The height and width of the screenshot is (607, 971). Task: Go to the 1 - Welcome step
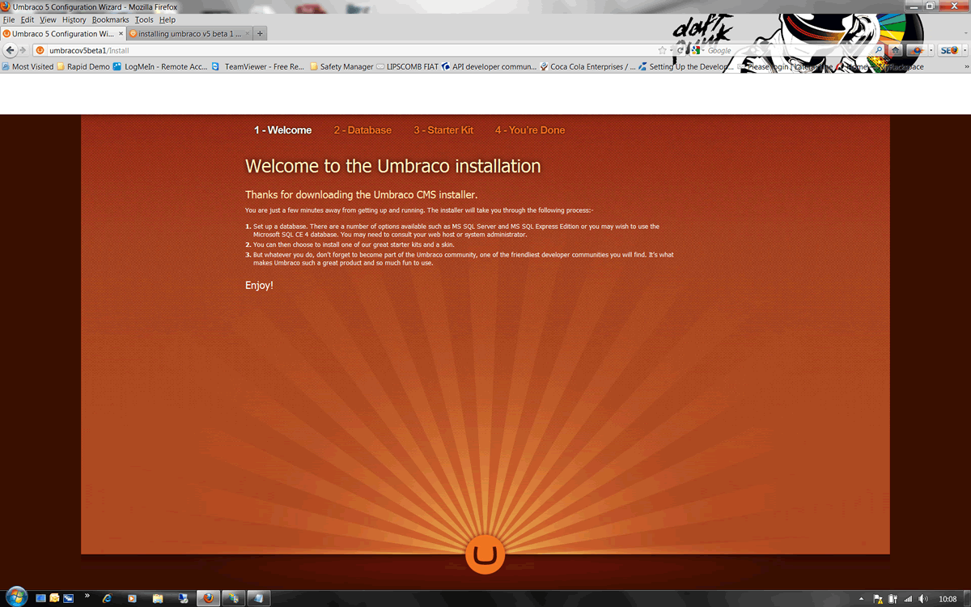282,130
